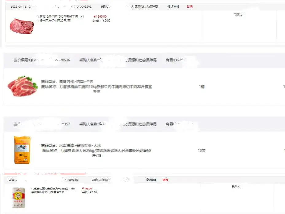The height and width of the screenshot is (214, 285).
Task: Select the date 2025-08-12 in top order
Action: pos(18,6)
